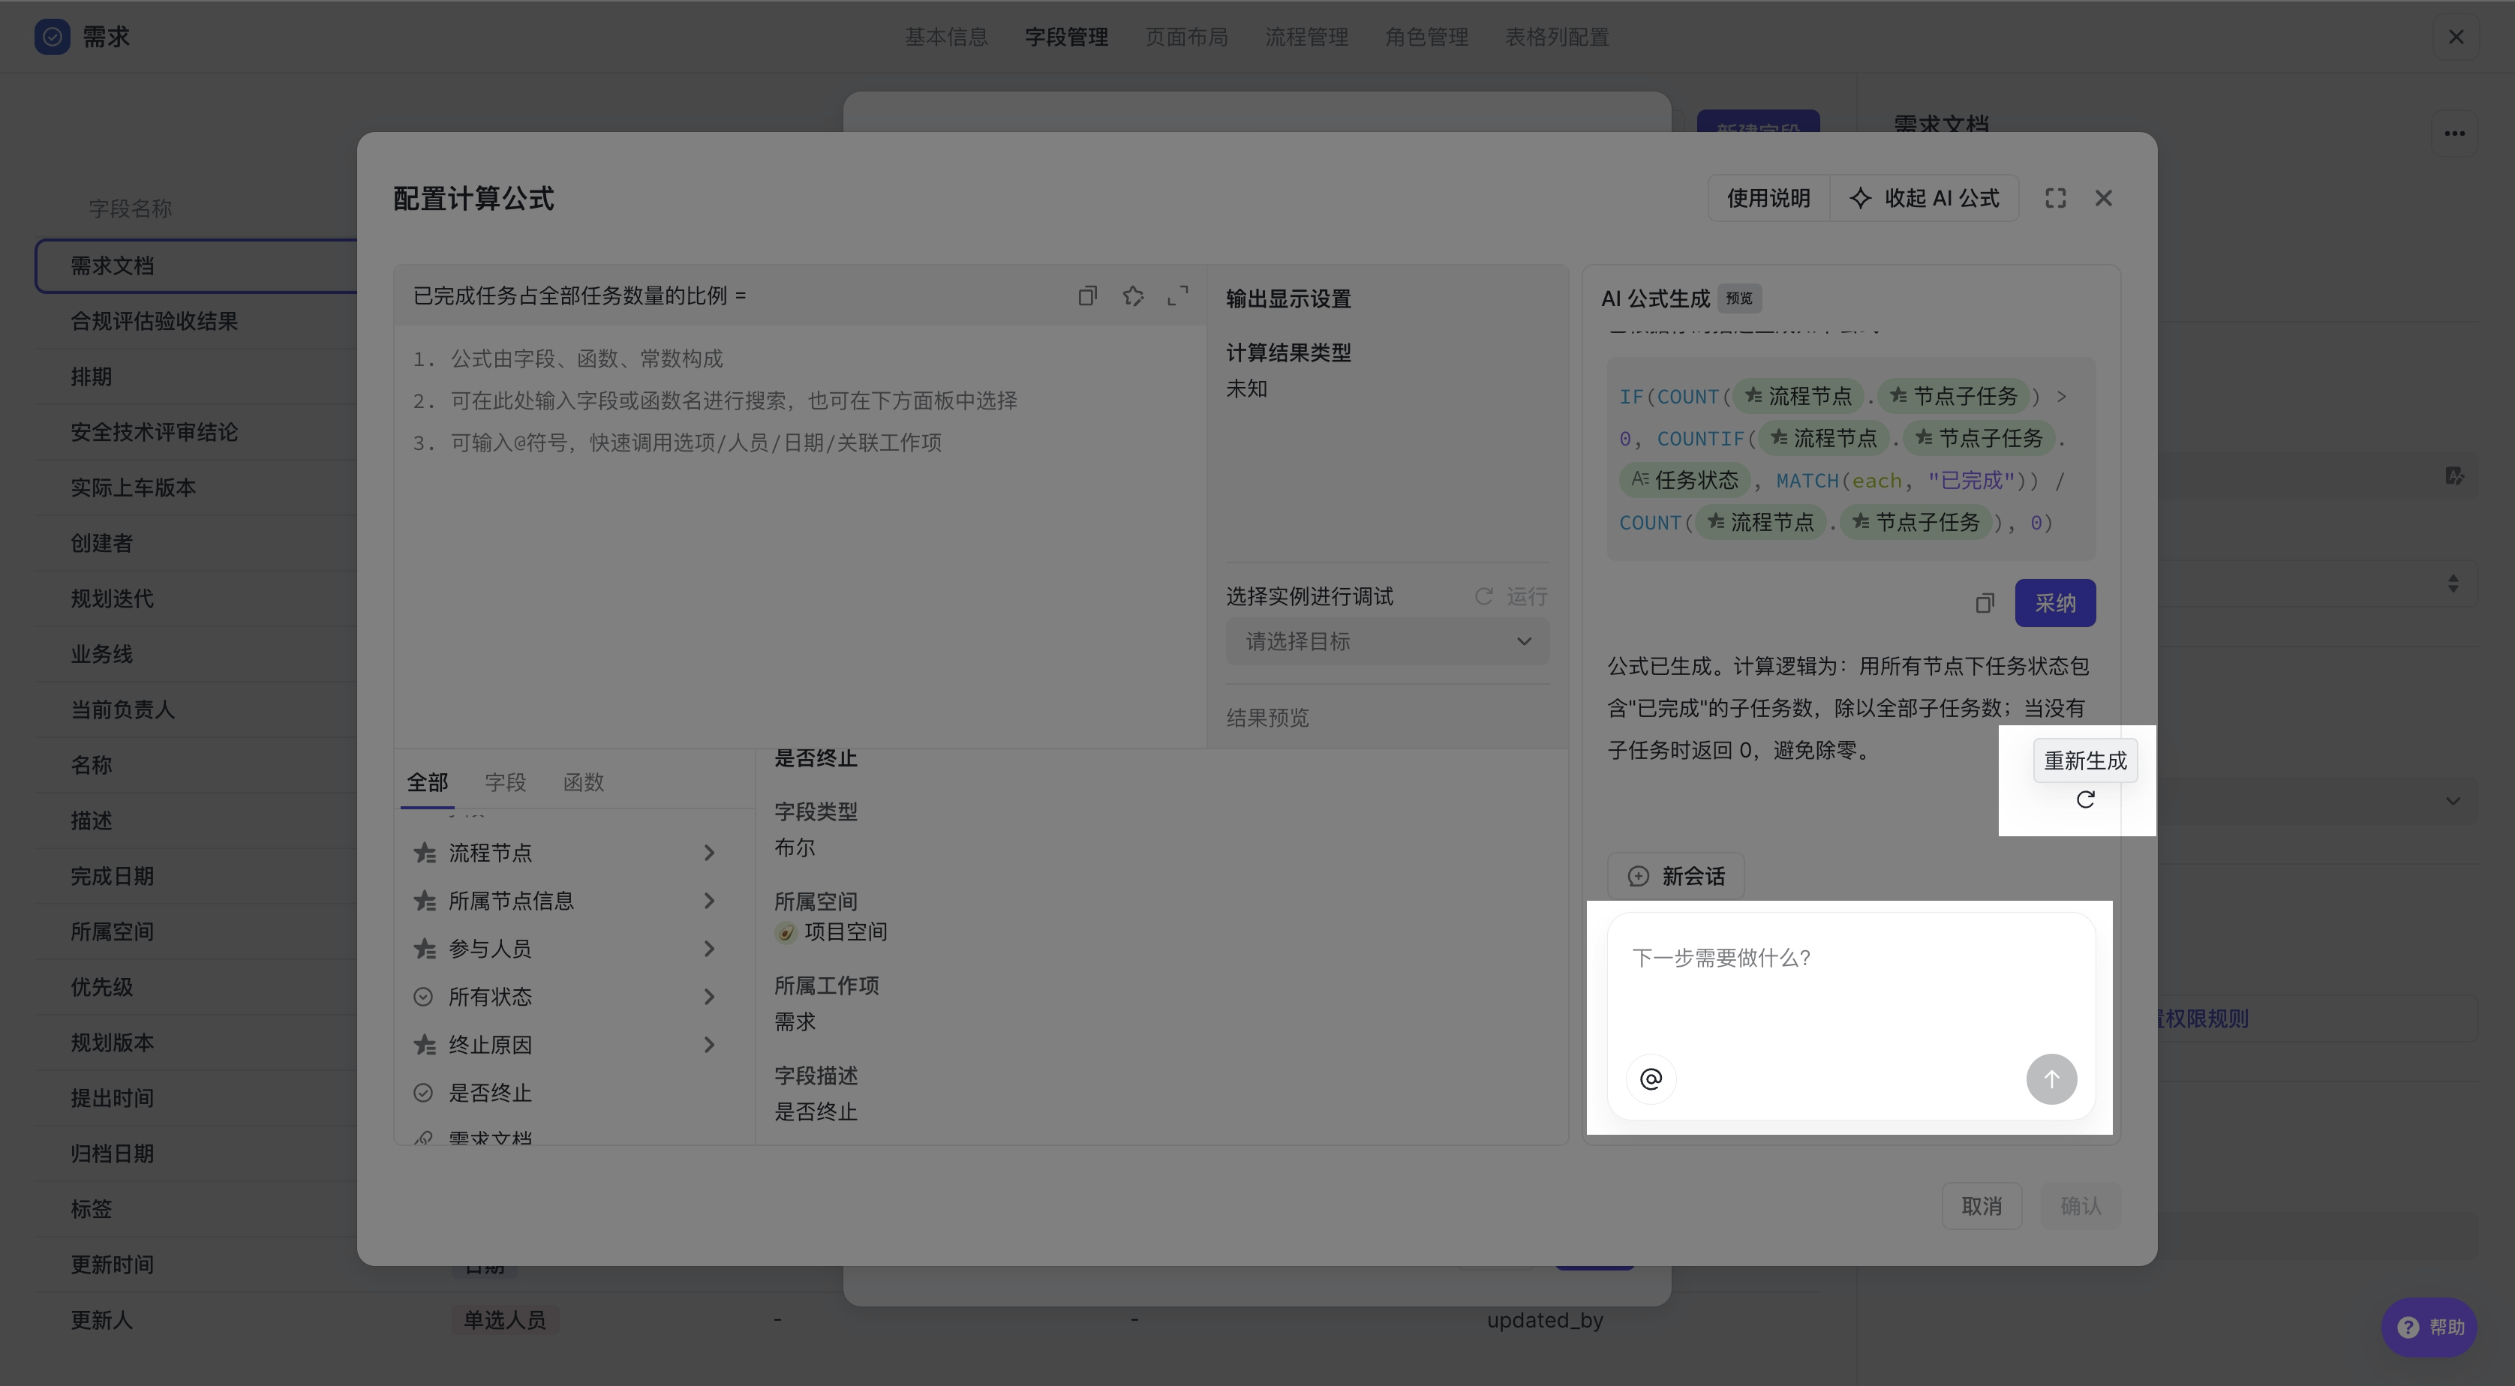Click the 参与人员 field icon in list
The height and width of the screenshot is (1386, 2515).
coord(424,949)
